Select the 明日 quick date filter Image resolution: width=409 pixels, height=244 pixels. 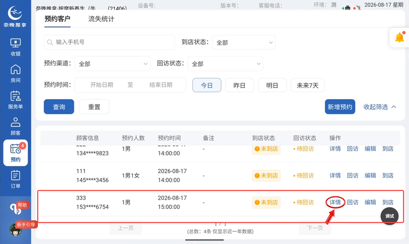(272, 85)
